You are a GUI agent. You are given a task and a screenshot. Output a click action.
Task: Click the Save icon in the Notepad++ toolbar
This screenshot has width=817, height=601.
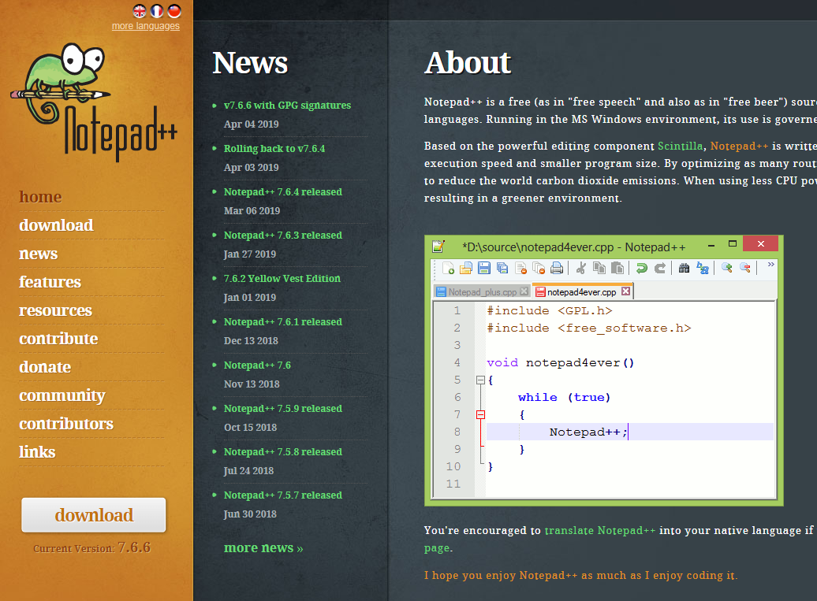pos(484,268)
